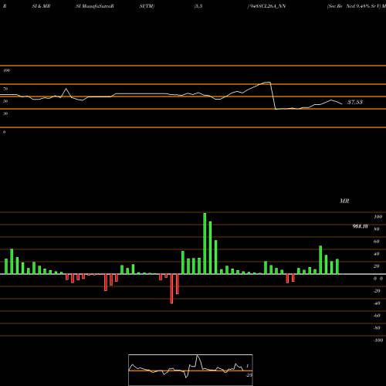
Task: Click the 'SI MunafaSutraR' header label
Action: click(95, 6)
